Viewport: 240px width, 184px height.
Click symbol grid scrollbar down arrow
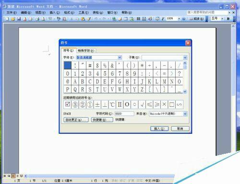(185, 92)
